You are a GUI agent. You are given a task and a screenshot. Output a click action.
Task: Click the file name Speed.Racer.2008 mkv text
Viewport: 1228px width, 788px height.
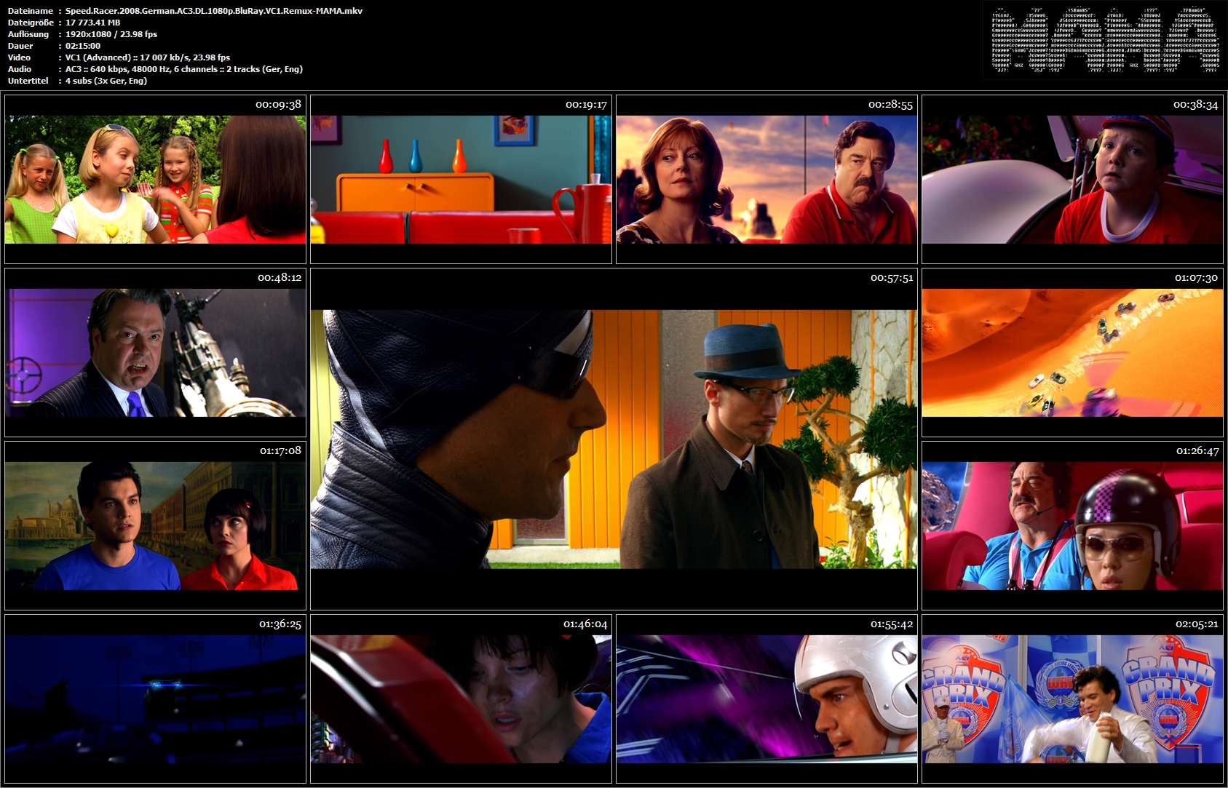pyautogui.click(x=214, y=11)
